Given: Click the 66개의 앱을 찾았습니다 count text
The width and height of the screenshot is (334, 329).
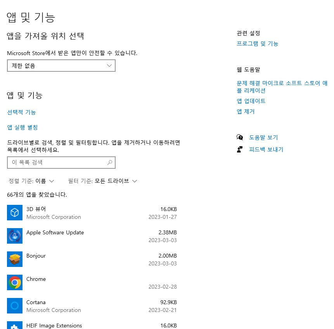Looking at the screenshot, I should pyautogui.click(x=37, y=194).
